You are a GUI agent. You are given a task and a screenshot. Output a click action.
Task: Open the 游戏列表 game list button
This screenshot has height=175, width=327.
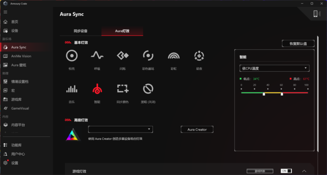(x=260, y=171)
